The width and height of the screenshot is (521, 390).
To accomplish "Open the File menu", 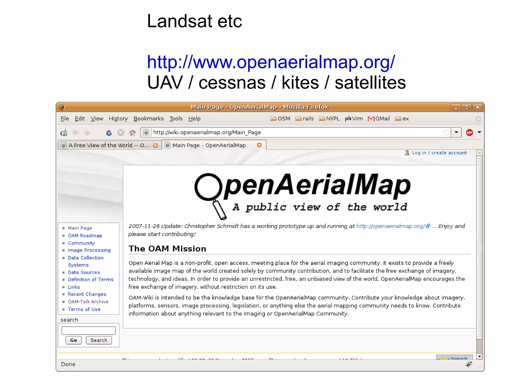I will coord(65,119).
